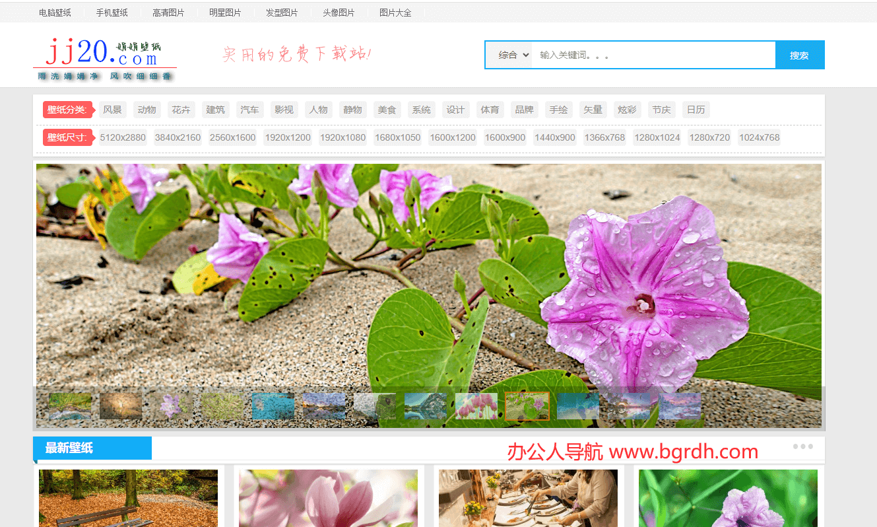877x527 pixels.
Task: Open the pink magnolia wallpaper thumbnail
Action: [x=328, y=498]
